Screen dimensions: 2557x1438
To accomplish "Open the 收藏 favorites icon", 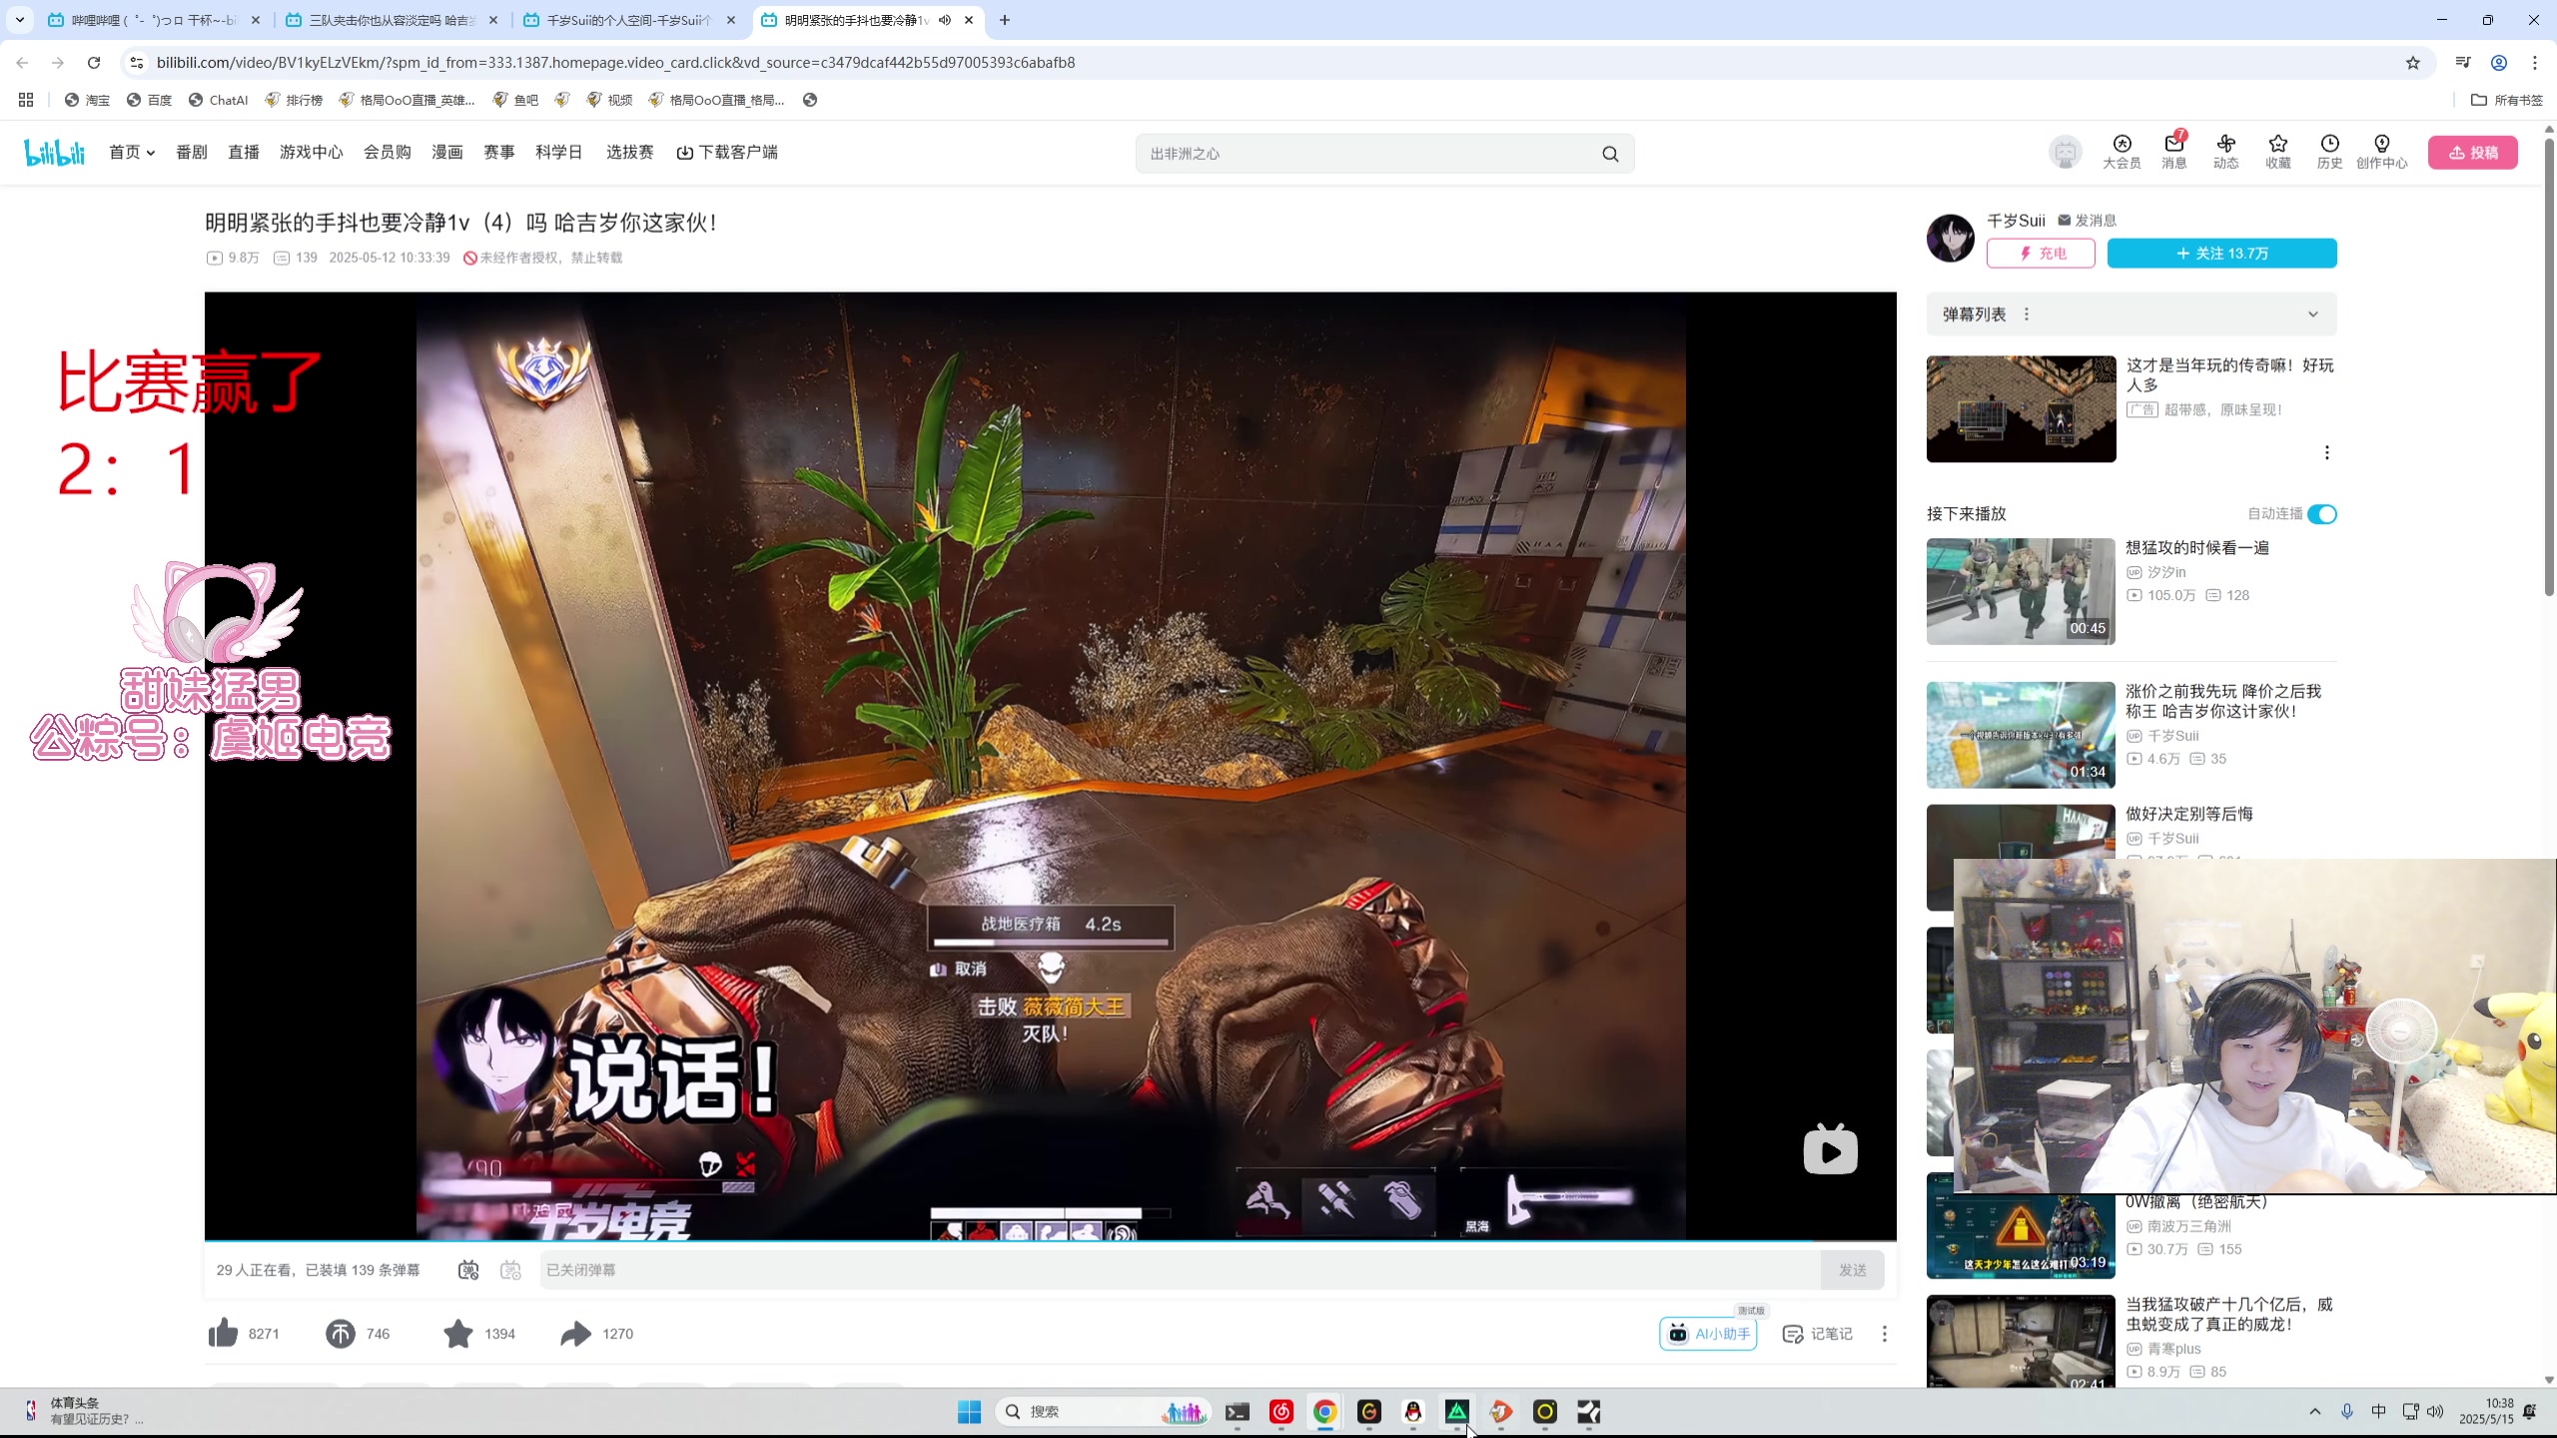I will [2278, 152].
